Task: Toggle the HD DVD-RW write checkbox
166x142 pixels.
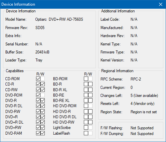Action: tap(91, 122)
